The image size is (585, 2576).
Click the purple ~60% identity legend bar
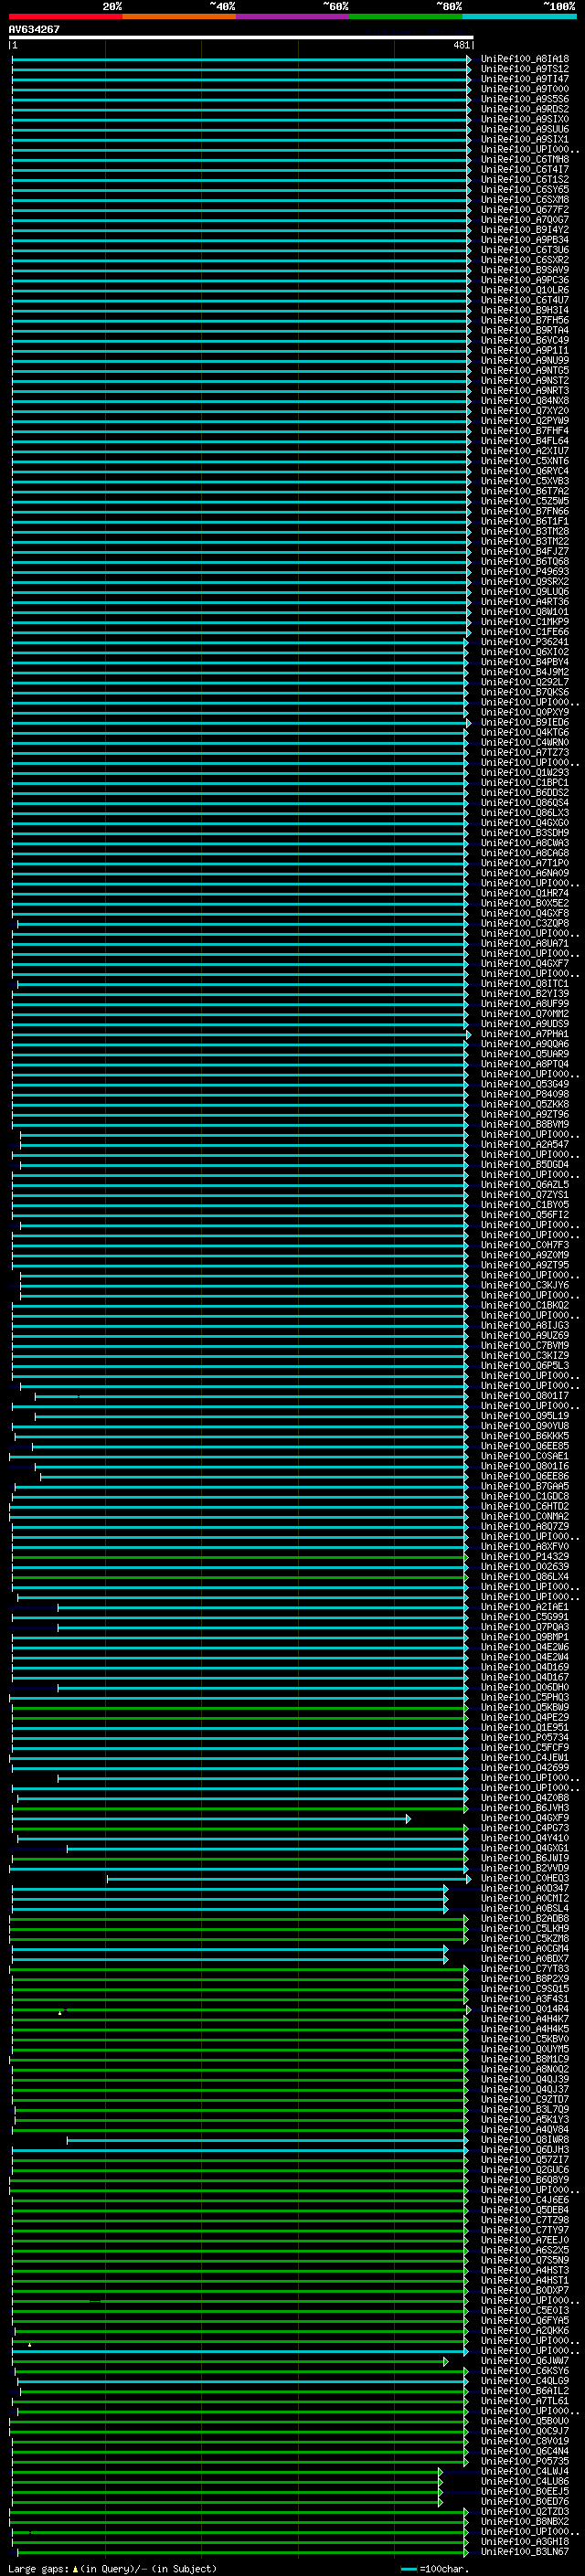pos(293,16)
